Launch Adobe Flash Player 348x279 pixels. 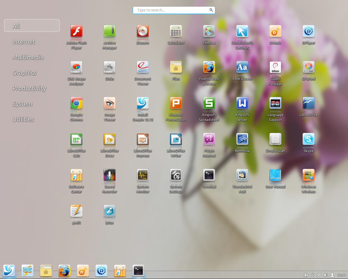[x=76, y=31]
